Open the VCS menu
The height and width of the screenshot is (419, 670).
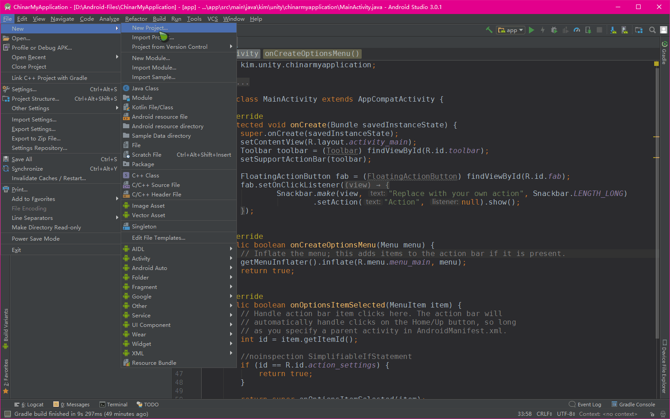(212, 19)
